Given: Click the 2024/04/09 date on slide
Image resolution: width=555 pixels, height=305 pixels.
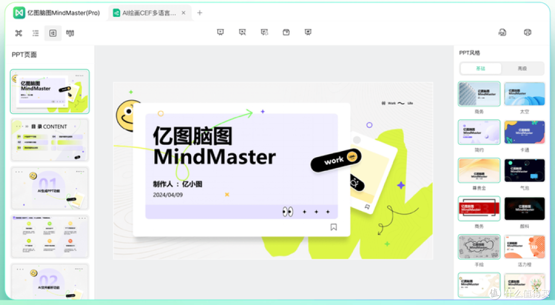Looking at the screenshot, I should click(168, 195).
